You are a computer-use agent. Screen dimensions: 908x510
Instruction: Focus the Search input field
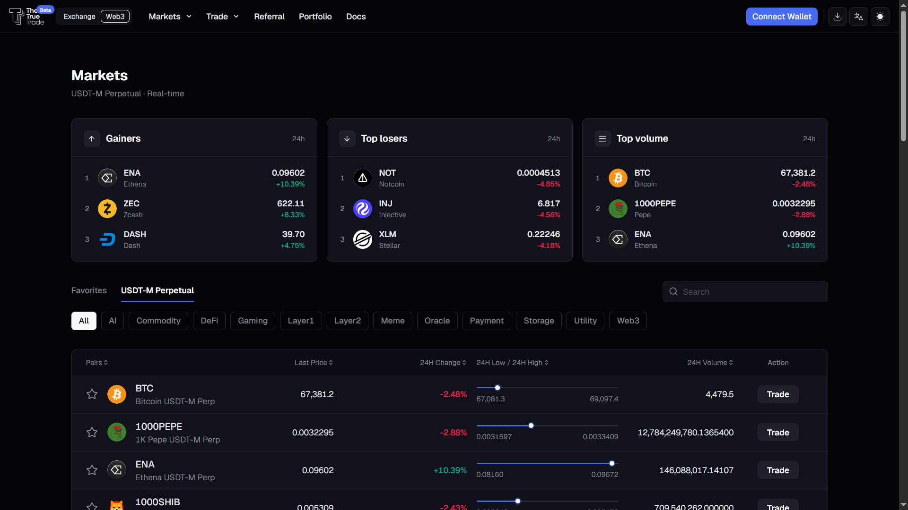(x=745, y=292)
